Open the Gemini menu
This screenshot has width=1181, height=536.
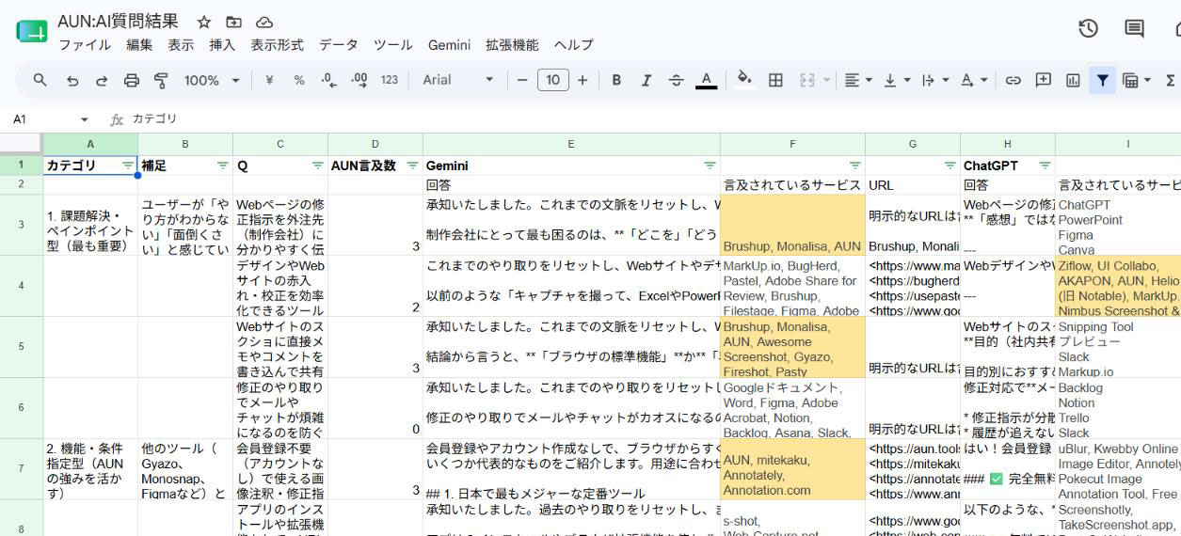pyautogui.click(x=449, y=44)
